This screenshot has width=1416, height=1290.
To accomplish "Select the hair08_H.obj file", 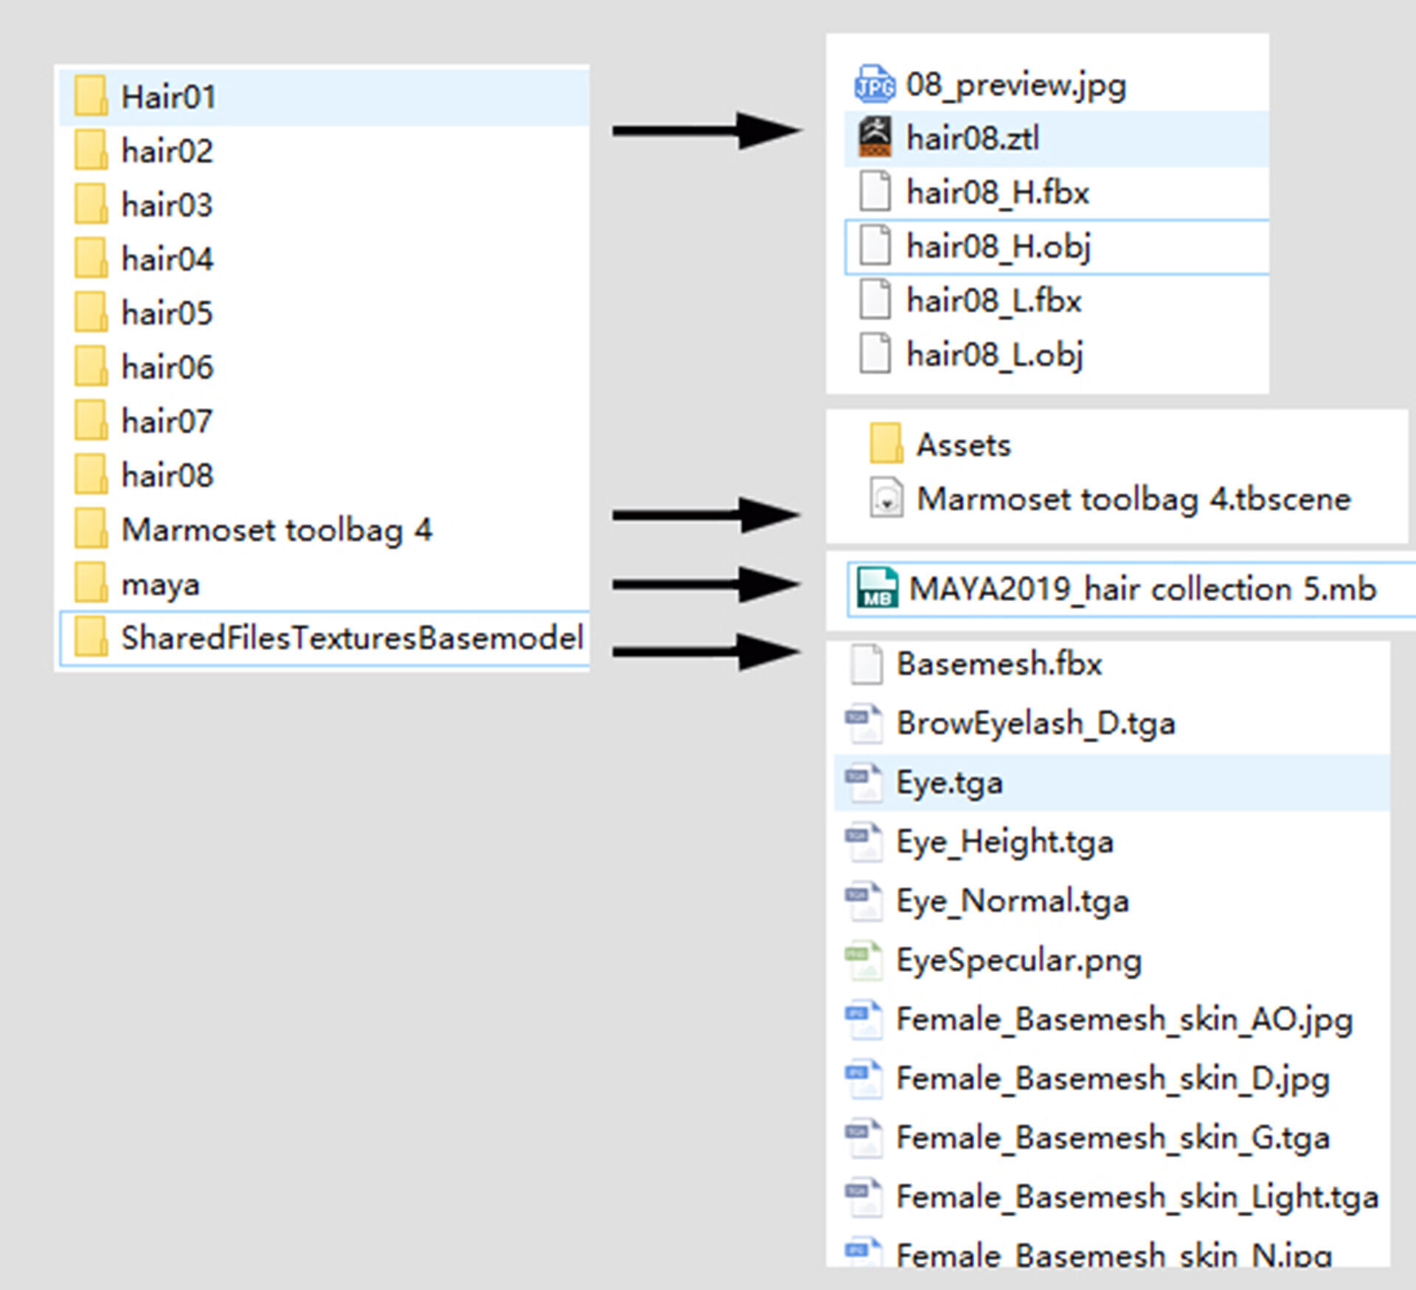I will (x=998, y=246).
